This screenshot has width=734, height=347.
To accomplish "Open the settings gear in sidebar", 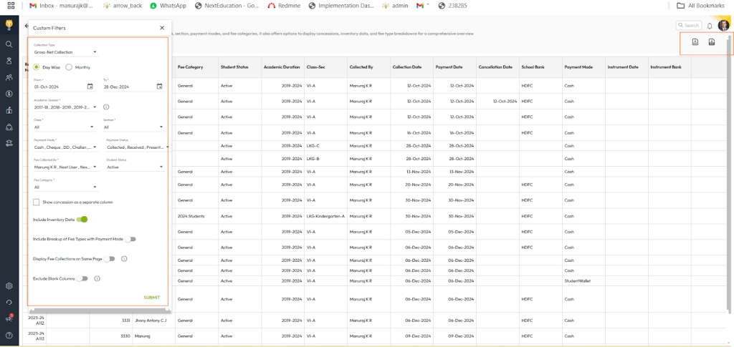I will [9, 285].
